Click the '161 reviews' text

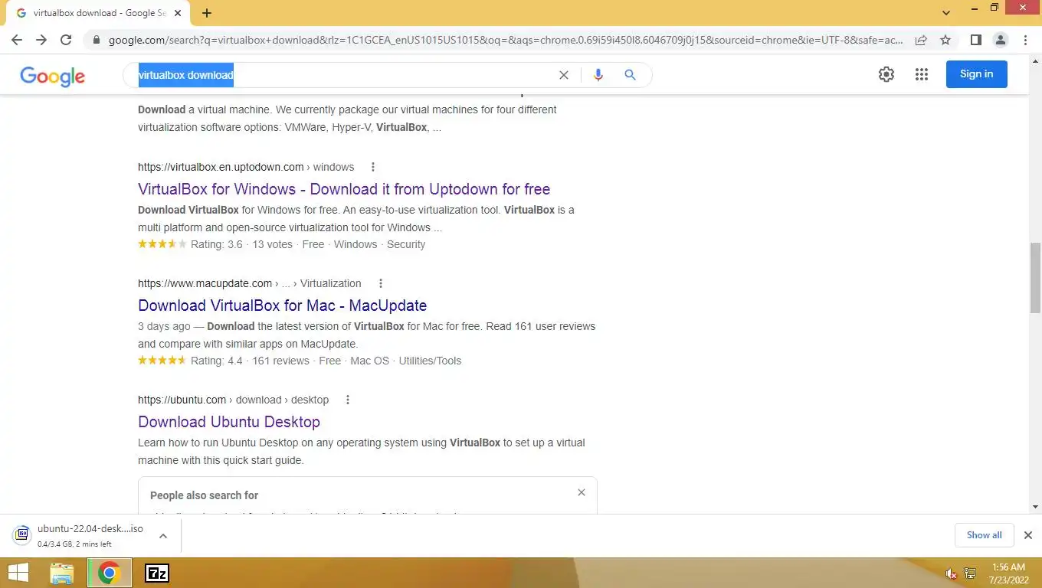(280, 361)
